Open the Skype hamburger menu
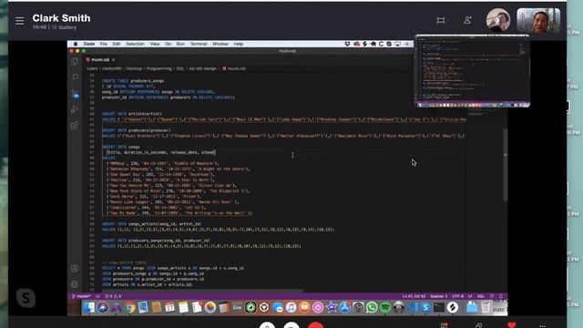 [20, 21]
